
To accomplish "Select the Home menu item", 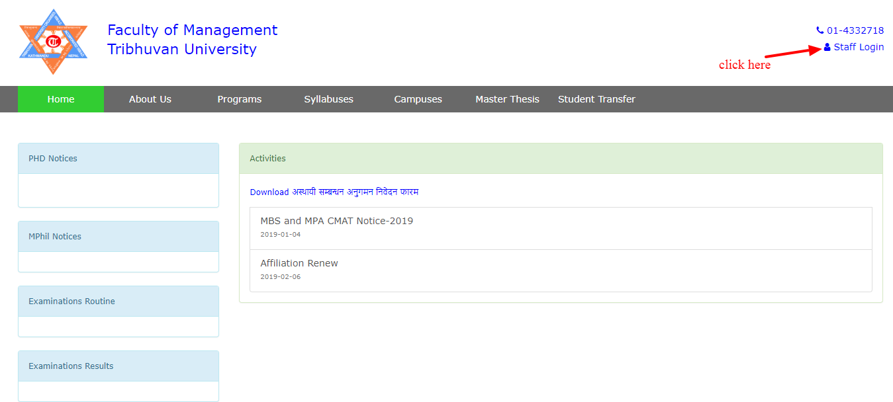I will (x=61, y=99).
